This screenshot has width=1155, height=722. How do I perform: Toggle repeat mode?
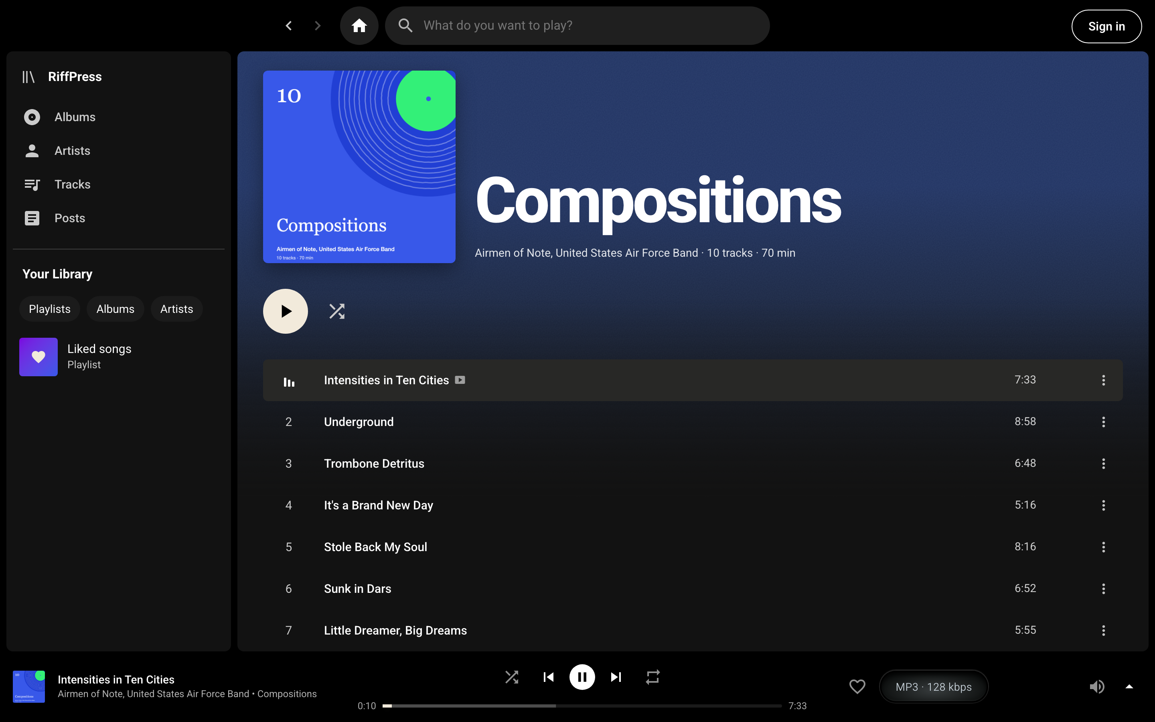click(x=652, y=677)
